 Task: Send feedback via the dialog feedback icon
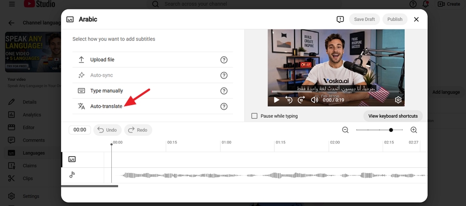click(x=340, y=19)
